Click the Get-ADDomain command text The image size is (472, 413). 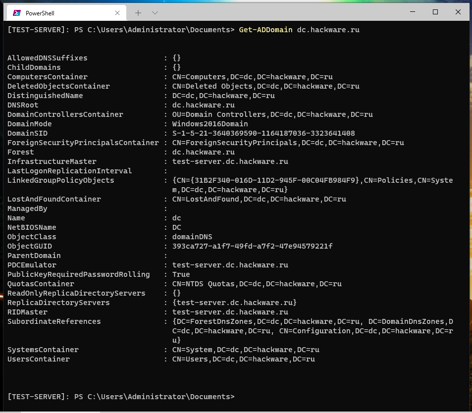point(265,30)
